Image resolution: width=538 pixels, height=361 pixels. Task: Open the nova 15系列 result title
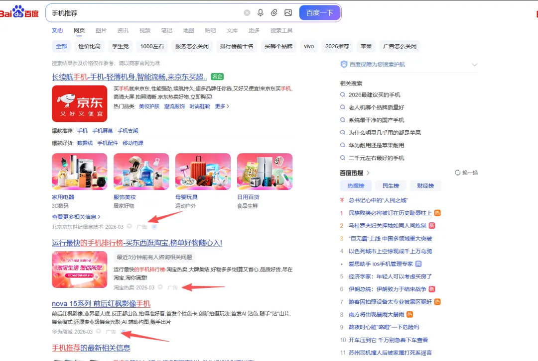pyautogui.click(x=101, y=304)
